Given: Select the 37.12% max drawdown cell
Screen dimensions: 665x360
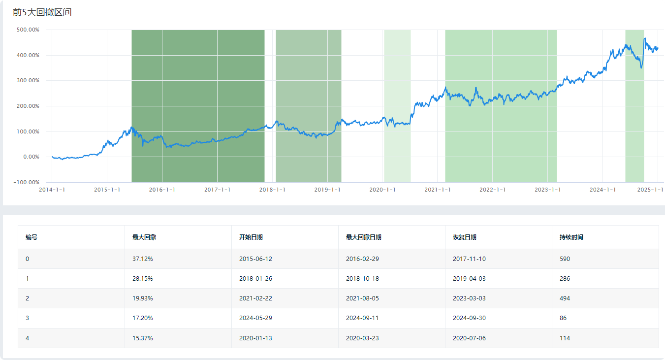Looking at the screenshot, I should coord(143,259).
